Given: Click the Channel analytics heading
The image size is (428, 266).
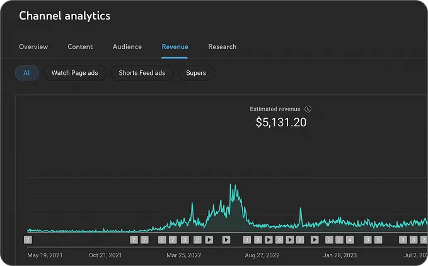Looking at the screenshot, I should pyautogui.click(x=65, y=16).
